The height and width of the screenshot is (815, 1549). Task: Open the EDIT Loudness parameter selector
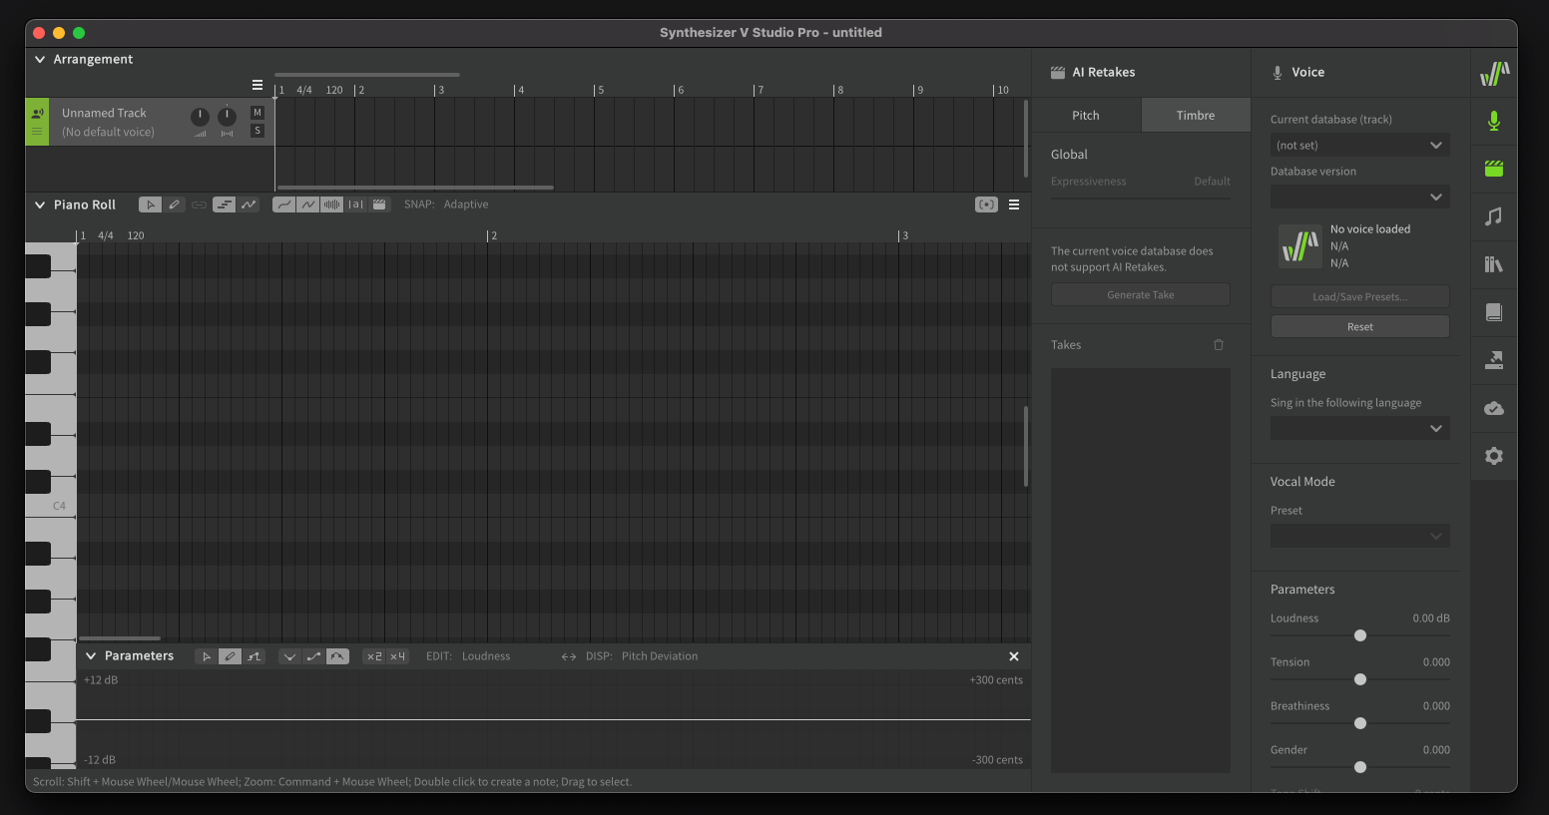[486, 656]
